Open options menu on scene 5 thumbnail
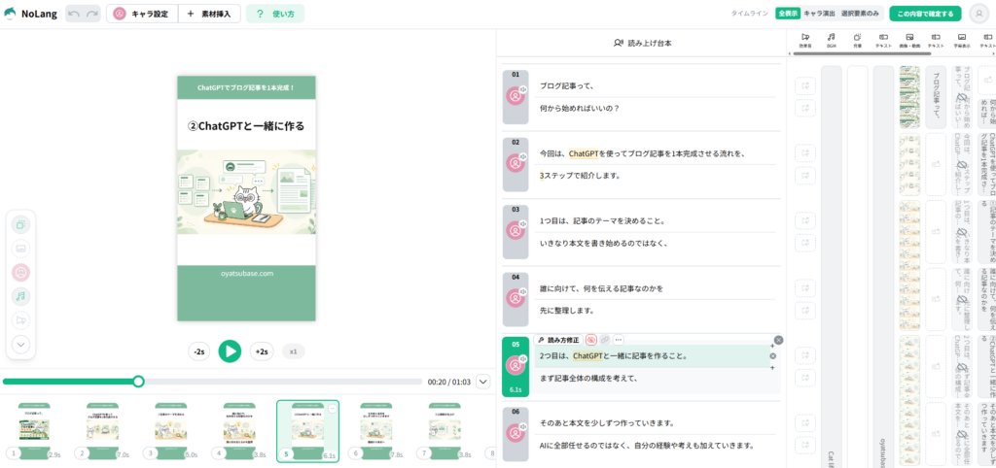996x468 pixels. pos(332,409)
